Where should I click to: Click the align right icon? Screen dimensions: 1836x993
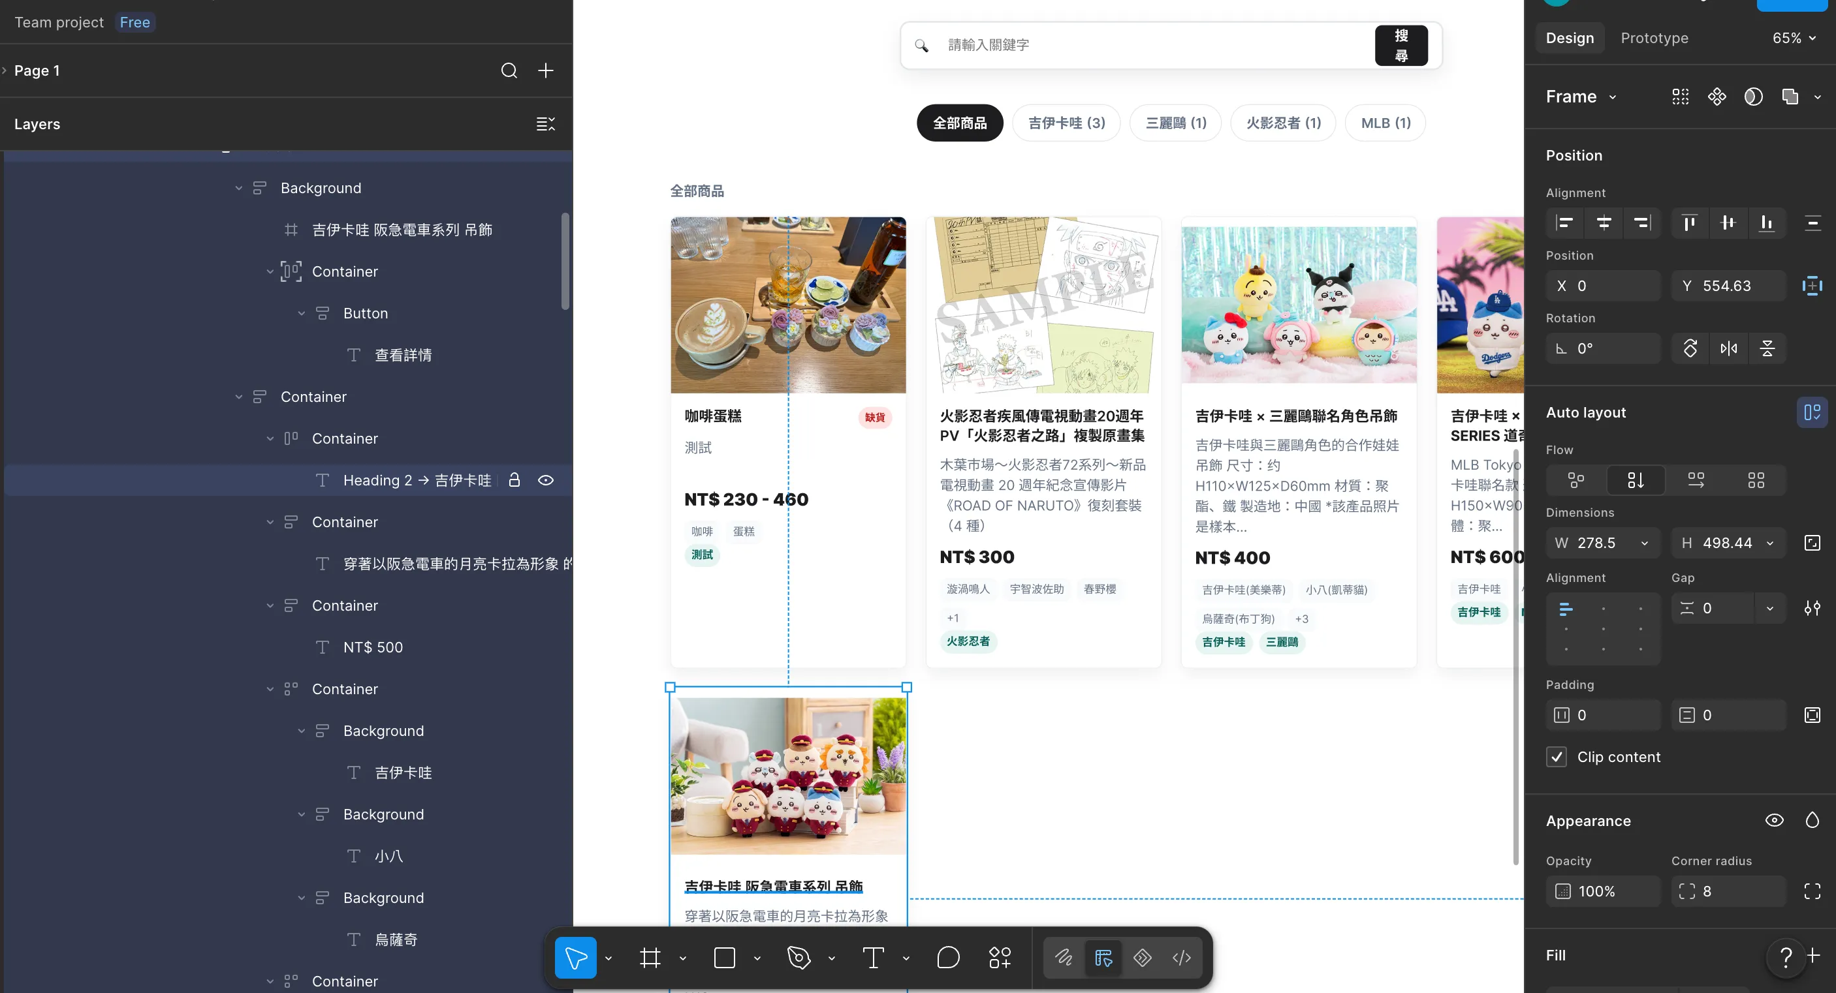click(x=1642, y=223)
